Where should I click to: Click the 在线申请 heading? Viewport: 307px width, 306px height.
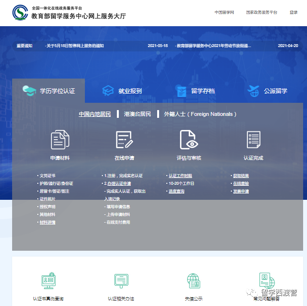point(125,158)
